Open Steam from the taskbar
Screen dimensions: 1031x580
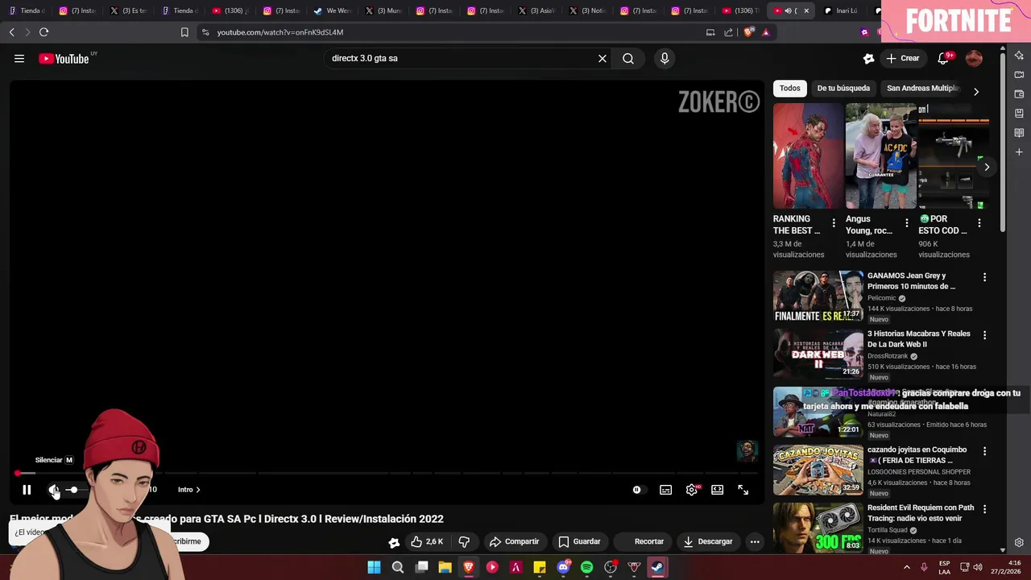point(657,567)
